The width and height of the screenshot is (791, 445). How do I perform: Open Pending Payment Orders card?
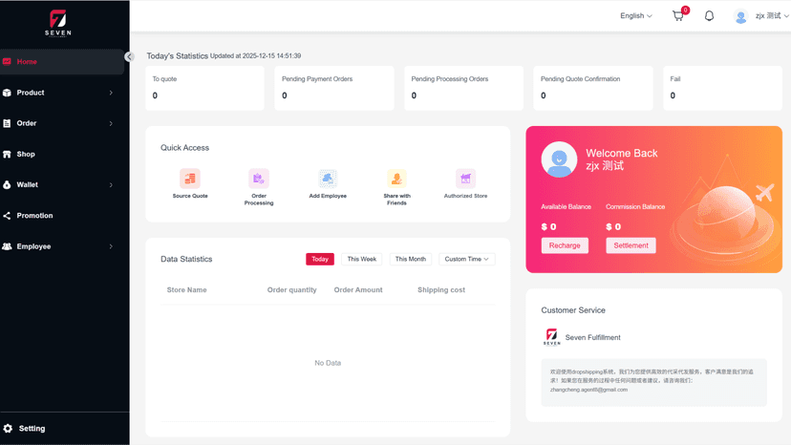coord(334,88)
